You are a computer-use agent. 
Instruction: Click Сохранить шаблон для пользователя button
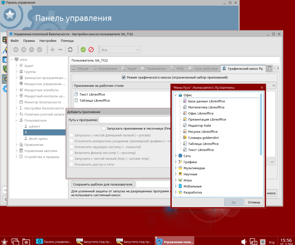103,184
